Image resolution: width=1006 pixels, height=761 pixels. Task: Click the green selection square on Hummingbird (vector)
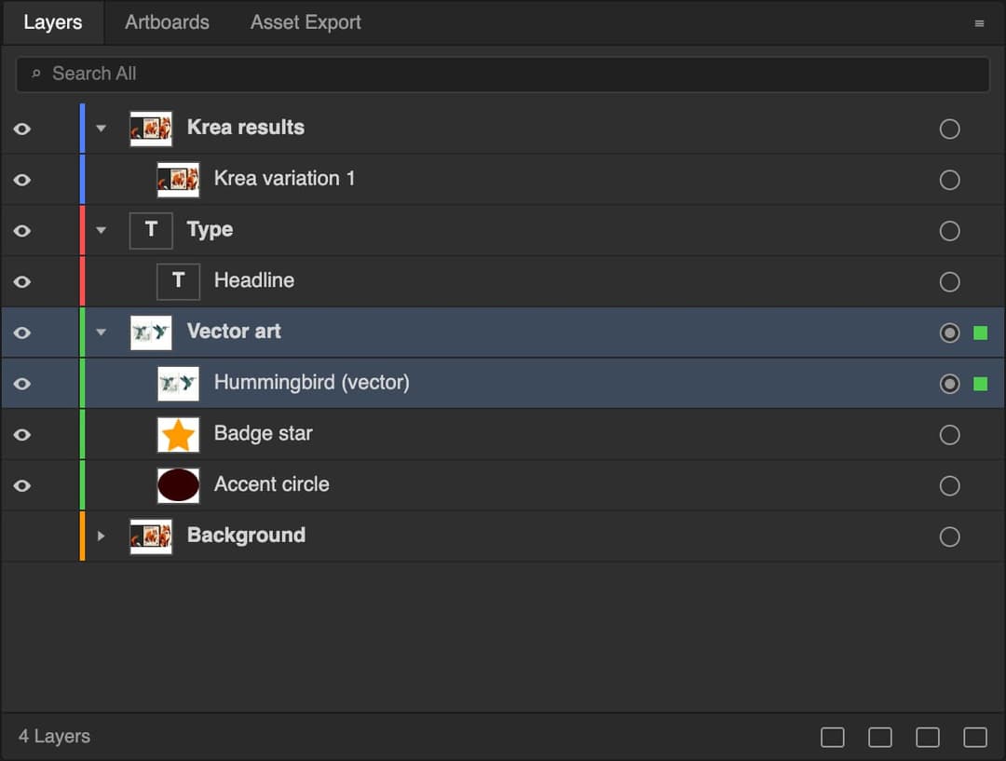(980, 384)
